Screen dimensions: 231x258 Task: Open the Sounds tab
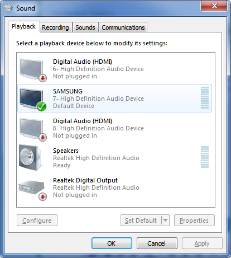(x=85, y=27)
